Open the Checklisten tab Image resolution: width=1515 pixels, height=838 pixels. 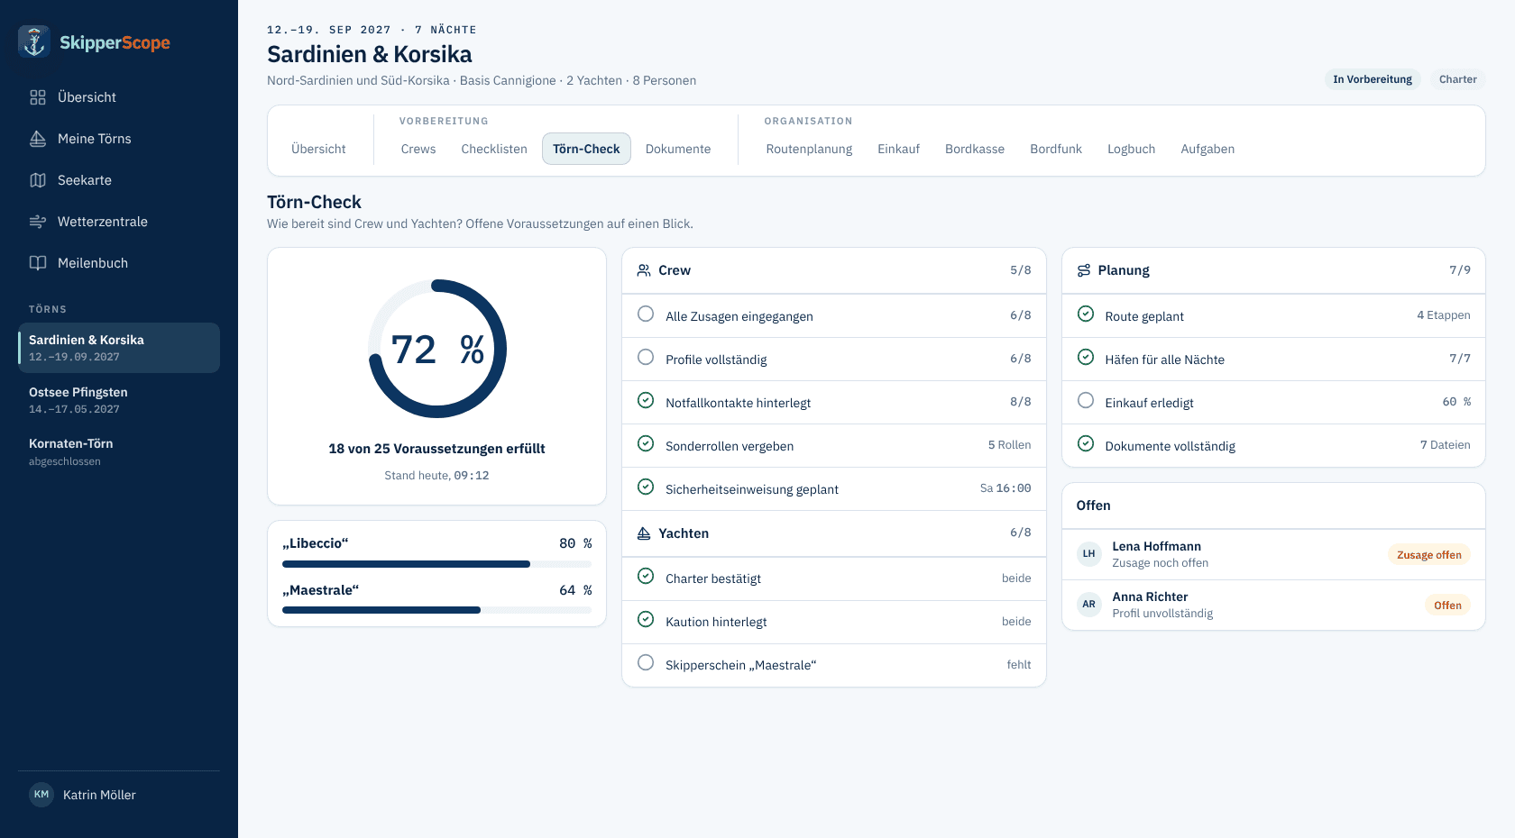[494, 149]
